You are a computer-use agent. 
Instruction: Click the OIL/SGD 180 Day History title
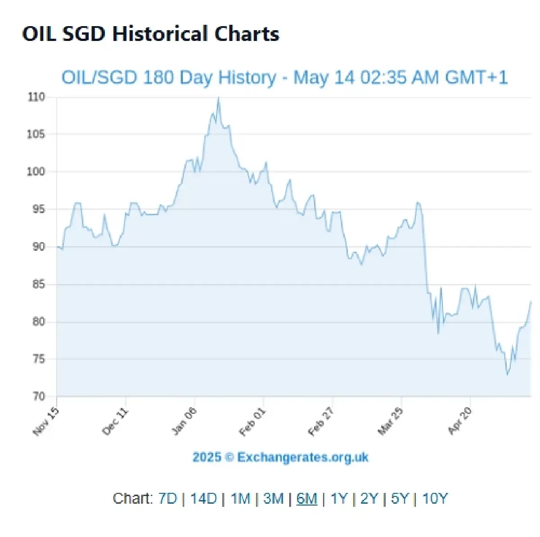[x=285, y=77]
